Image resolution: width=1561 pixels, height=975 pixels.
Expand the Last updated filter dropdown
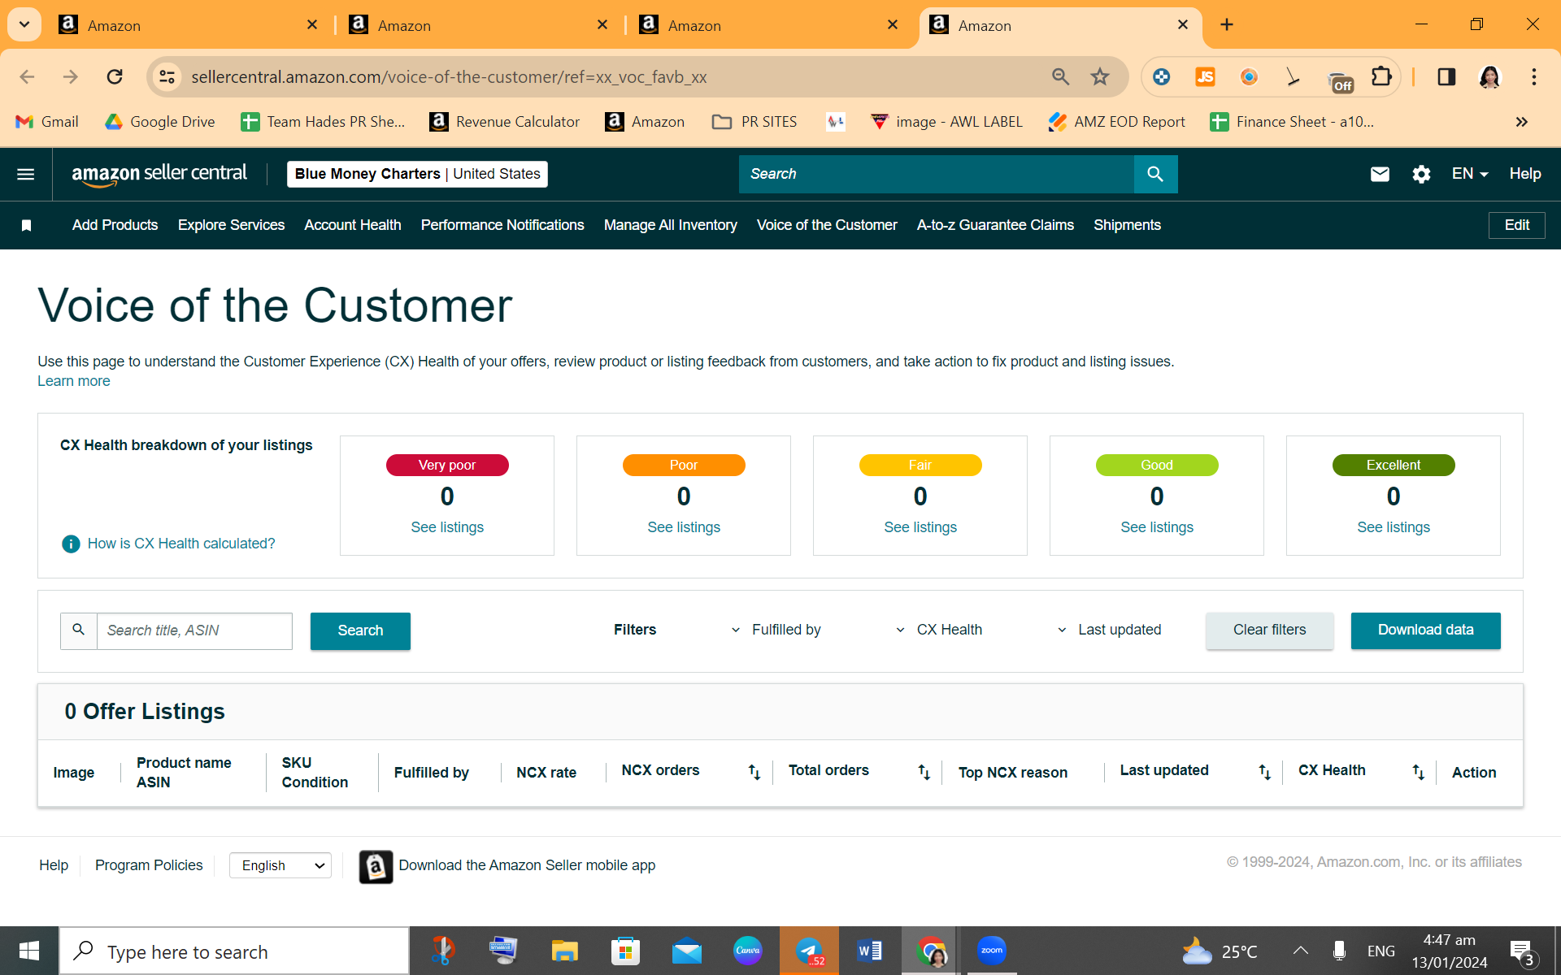1109,630
